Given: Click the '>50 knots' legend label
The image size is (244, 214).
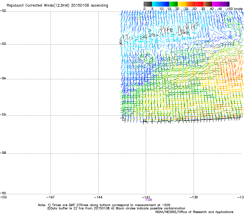Looking at the screenshot, I should click(235, 9).
